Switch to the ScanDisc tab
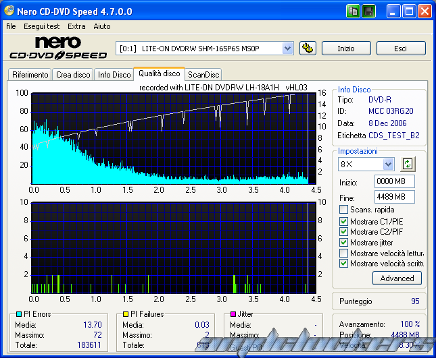Viewport: 436px width, 358px height. coord(203,75)
